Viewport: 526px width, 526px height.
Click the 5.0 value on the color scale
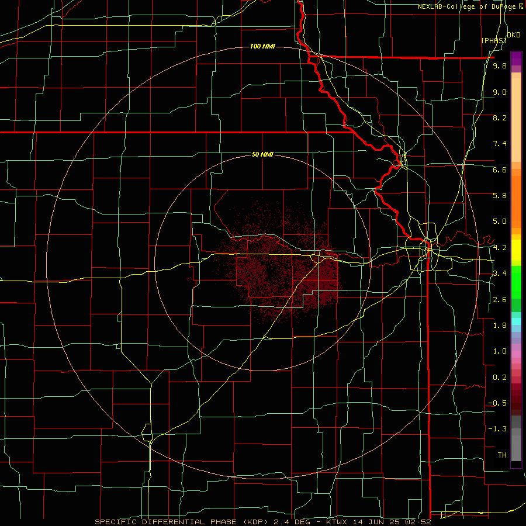[x=500, y=222]
